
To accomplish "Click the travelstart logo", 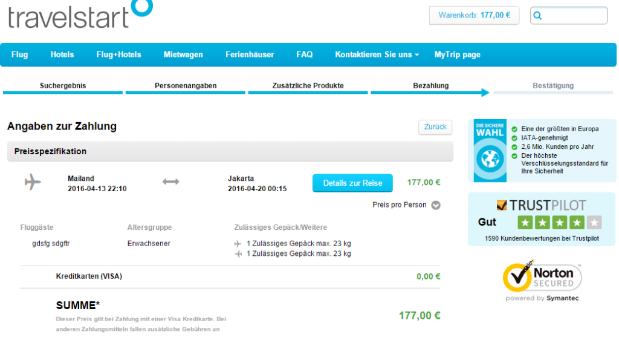I will (80, 15).
